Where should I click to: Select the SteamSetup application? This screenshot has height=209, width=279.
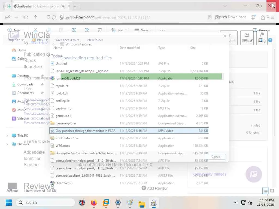129,183
